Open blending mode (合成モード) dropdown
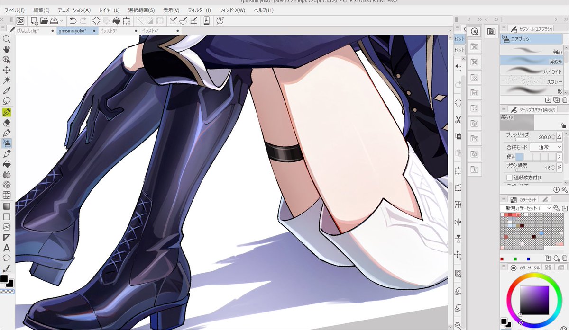 [546, 147]
